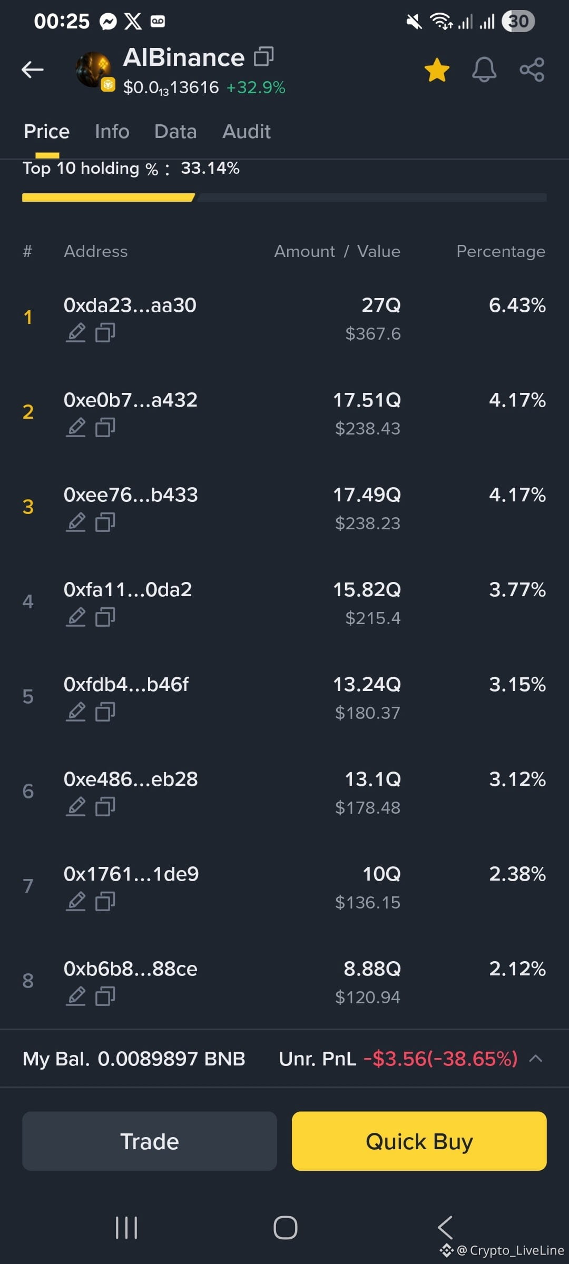Copy address 0xfa11...0da2
The width and height of the screenshot is (569, 1264).
[x=105, y=617]
